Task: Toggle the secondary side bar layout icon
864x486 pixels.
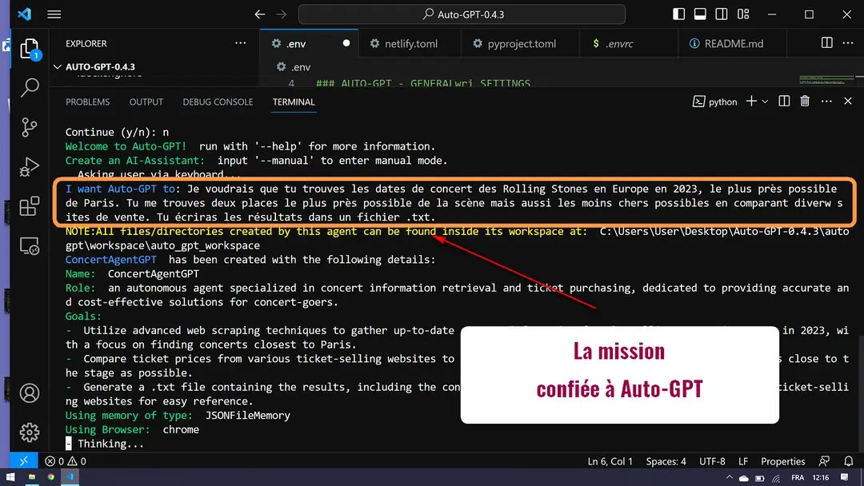Action: point(722,14)
